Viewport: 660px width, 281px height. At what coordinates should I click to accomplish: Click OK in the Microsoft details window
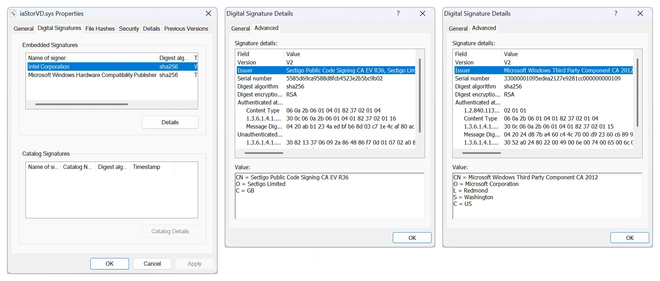click(630, 238)
